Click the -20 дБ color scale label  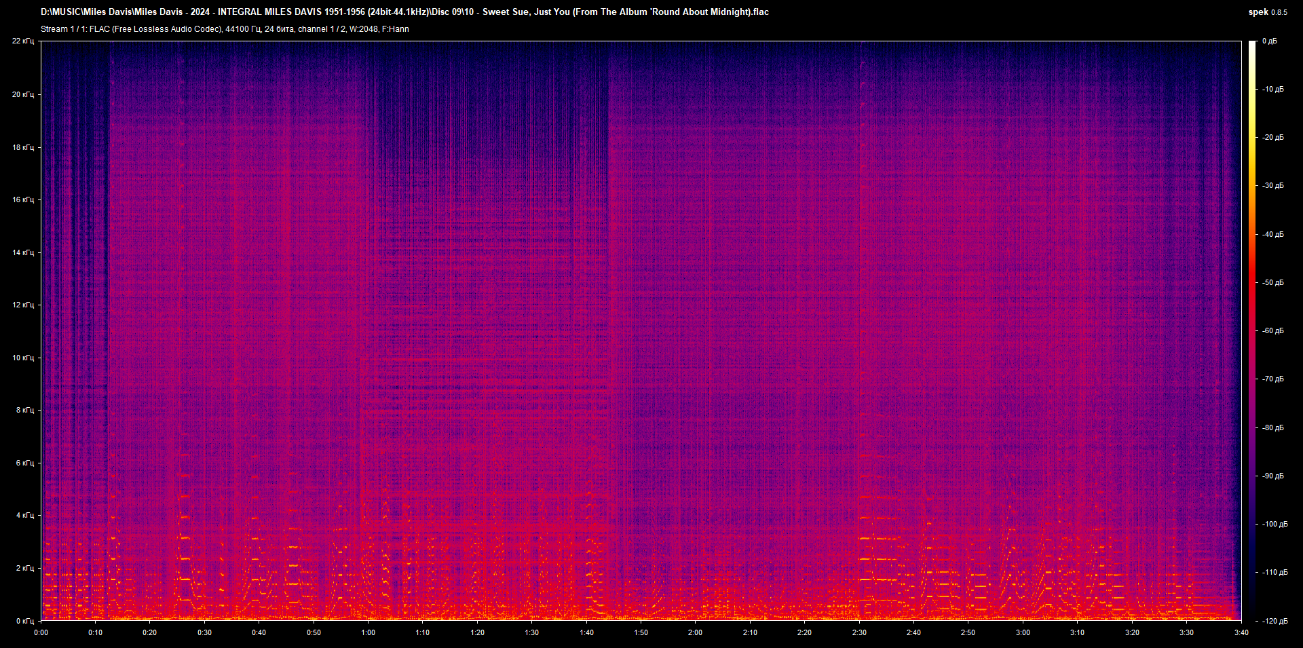coord(1273,137)
